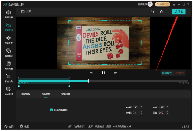Click the 导出 export button
Viewport: 193px width, 131px height.
click(x=178, y=11)
